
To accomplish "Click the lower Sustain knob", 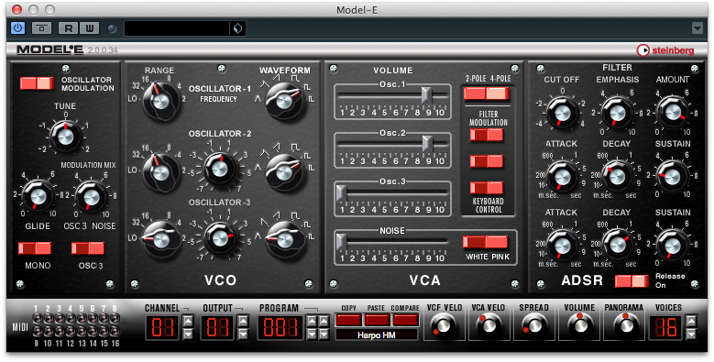I will point(673,246).
